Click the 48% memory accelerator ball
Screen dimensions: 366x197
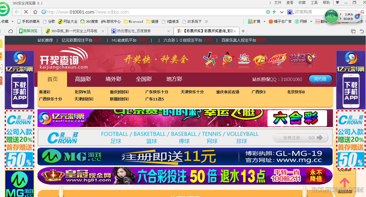click(331, 16)
